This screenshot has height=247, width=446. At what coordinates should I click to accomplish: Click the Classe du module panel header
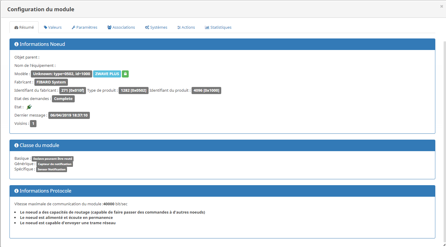(x=222, y=146)
